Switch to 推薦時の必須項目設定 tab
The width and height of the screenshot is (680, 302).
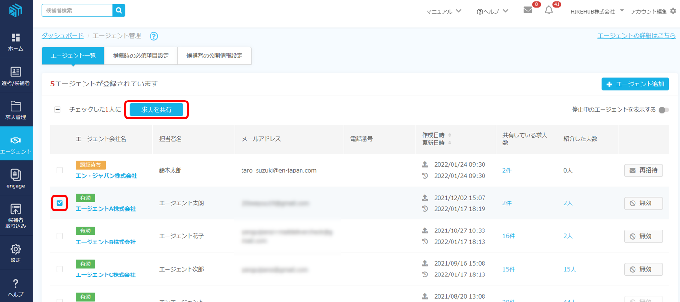pos(141,56)
